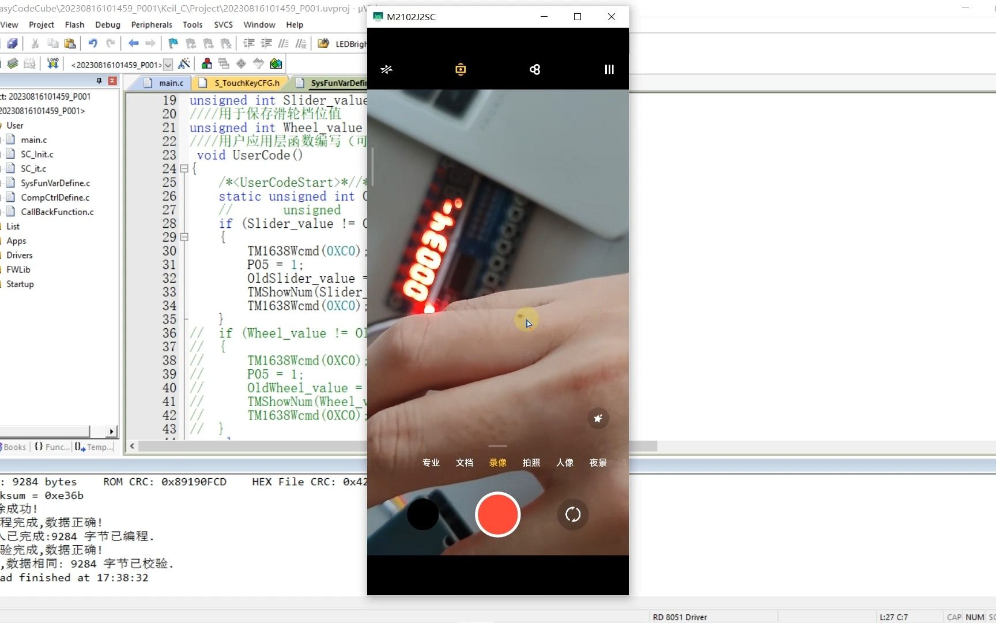Navigate backward with the blue arrow
Image resolution: width=996 pixels, height=623 pixels.
click(x=133, y=43)
